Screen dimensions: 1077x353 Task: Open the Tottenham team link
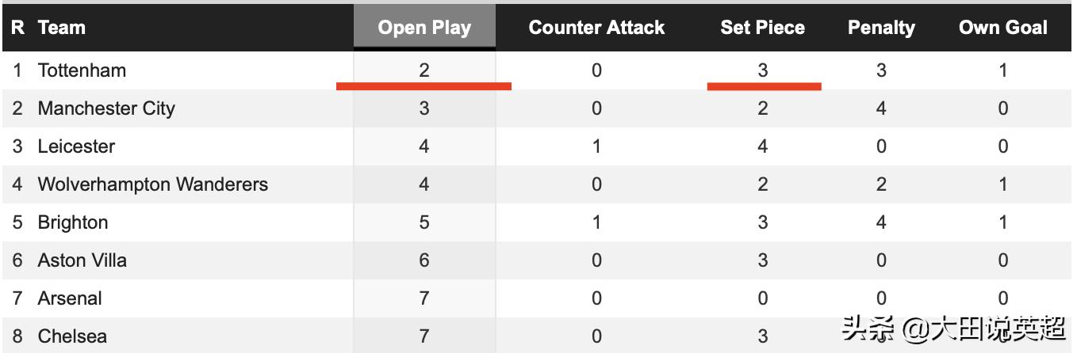click(x=82, y=70)
